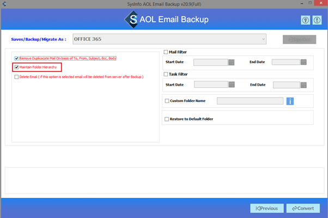Click the rightmost round icon in header
Image resolution: width=328 pixels, height=218 pixels.
coord(317,20)
